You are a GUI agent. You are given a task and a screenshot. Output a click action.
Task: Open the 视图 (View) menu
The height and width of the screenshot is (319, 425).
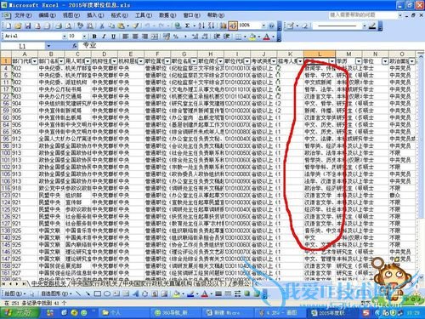71,15
